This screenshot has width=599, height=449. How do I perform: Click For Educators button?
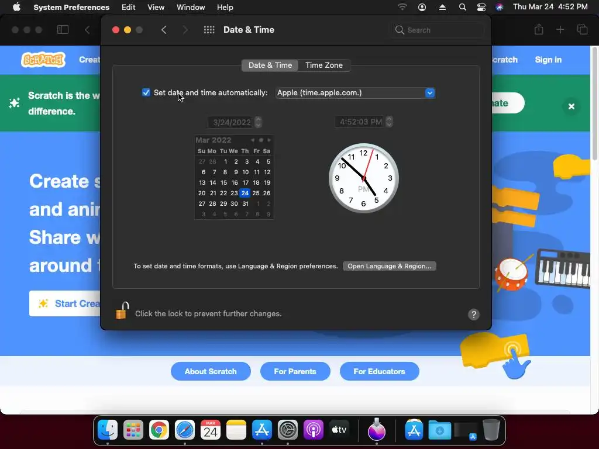point(379,371)
